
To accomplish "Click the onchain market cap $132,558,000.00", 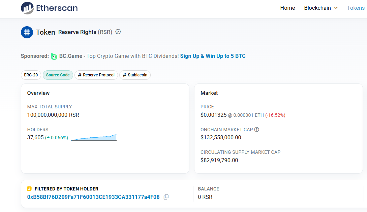I will (221, 137).
